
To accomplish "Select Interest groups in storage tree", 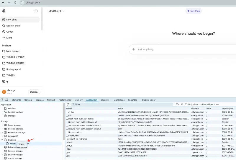I will pyautogui.click(x=15, y=151).
